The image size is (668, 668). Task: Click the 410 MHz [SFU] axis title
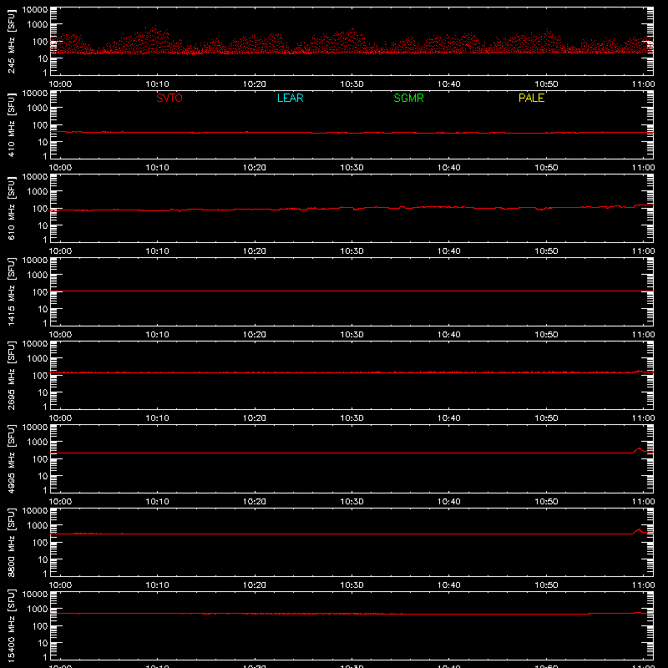(x=11, y=124)
